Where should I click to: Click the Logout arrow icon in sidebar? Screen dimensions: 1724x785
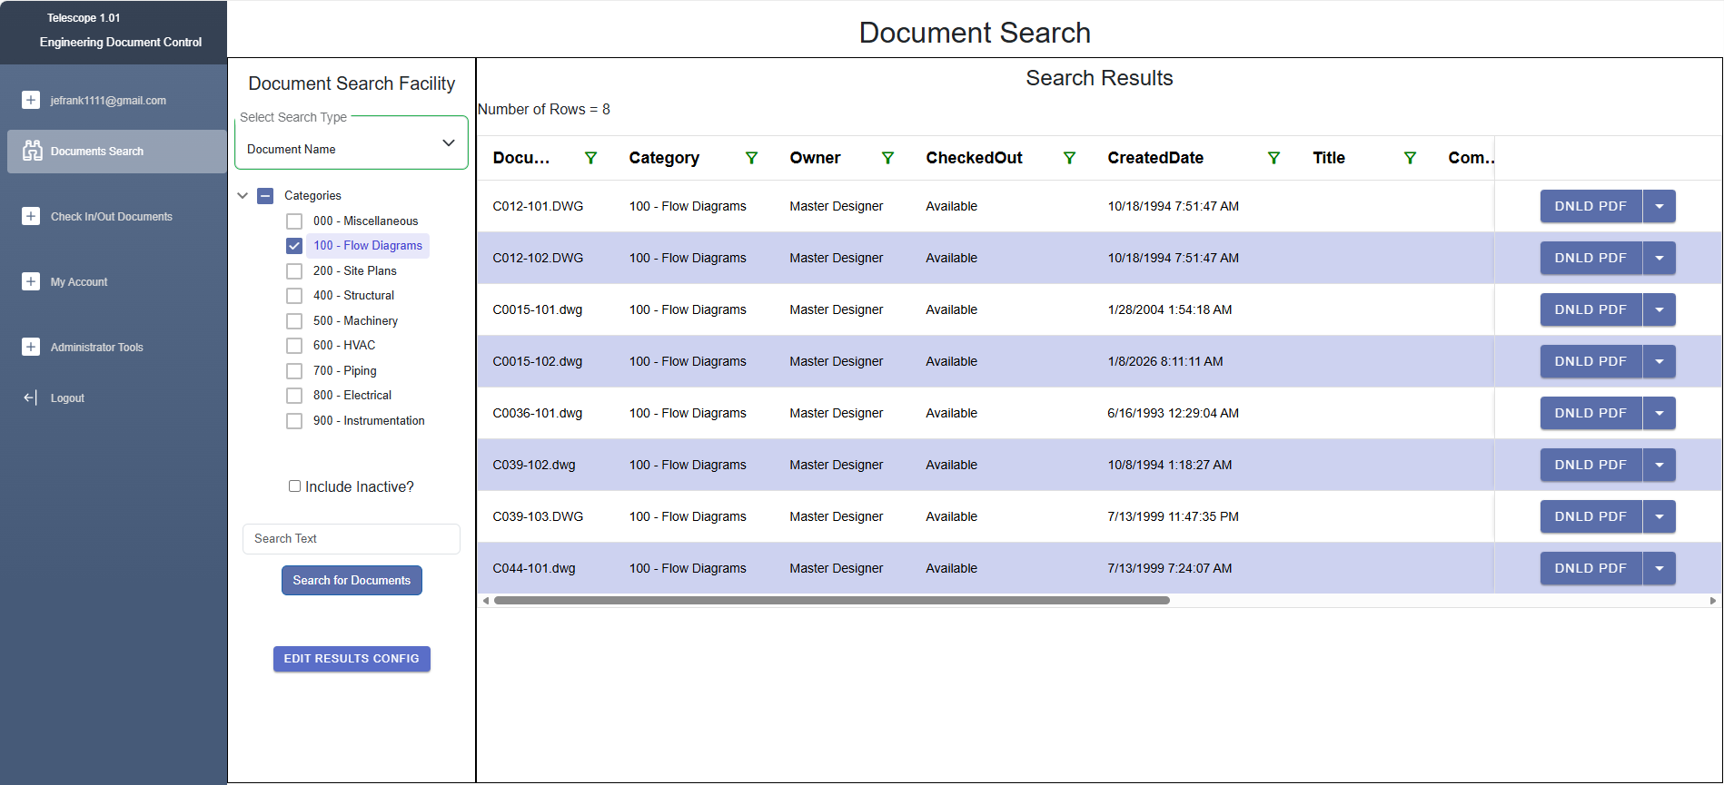point(31,397)
